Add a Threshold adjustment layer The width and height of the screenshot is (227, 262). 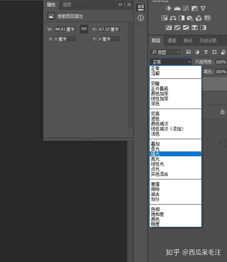click(186, 28)
